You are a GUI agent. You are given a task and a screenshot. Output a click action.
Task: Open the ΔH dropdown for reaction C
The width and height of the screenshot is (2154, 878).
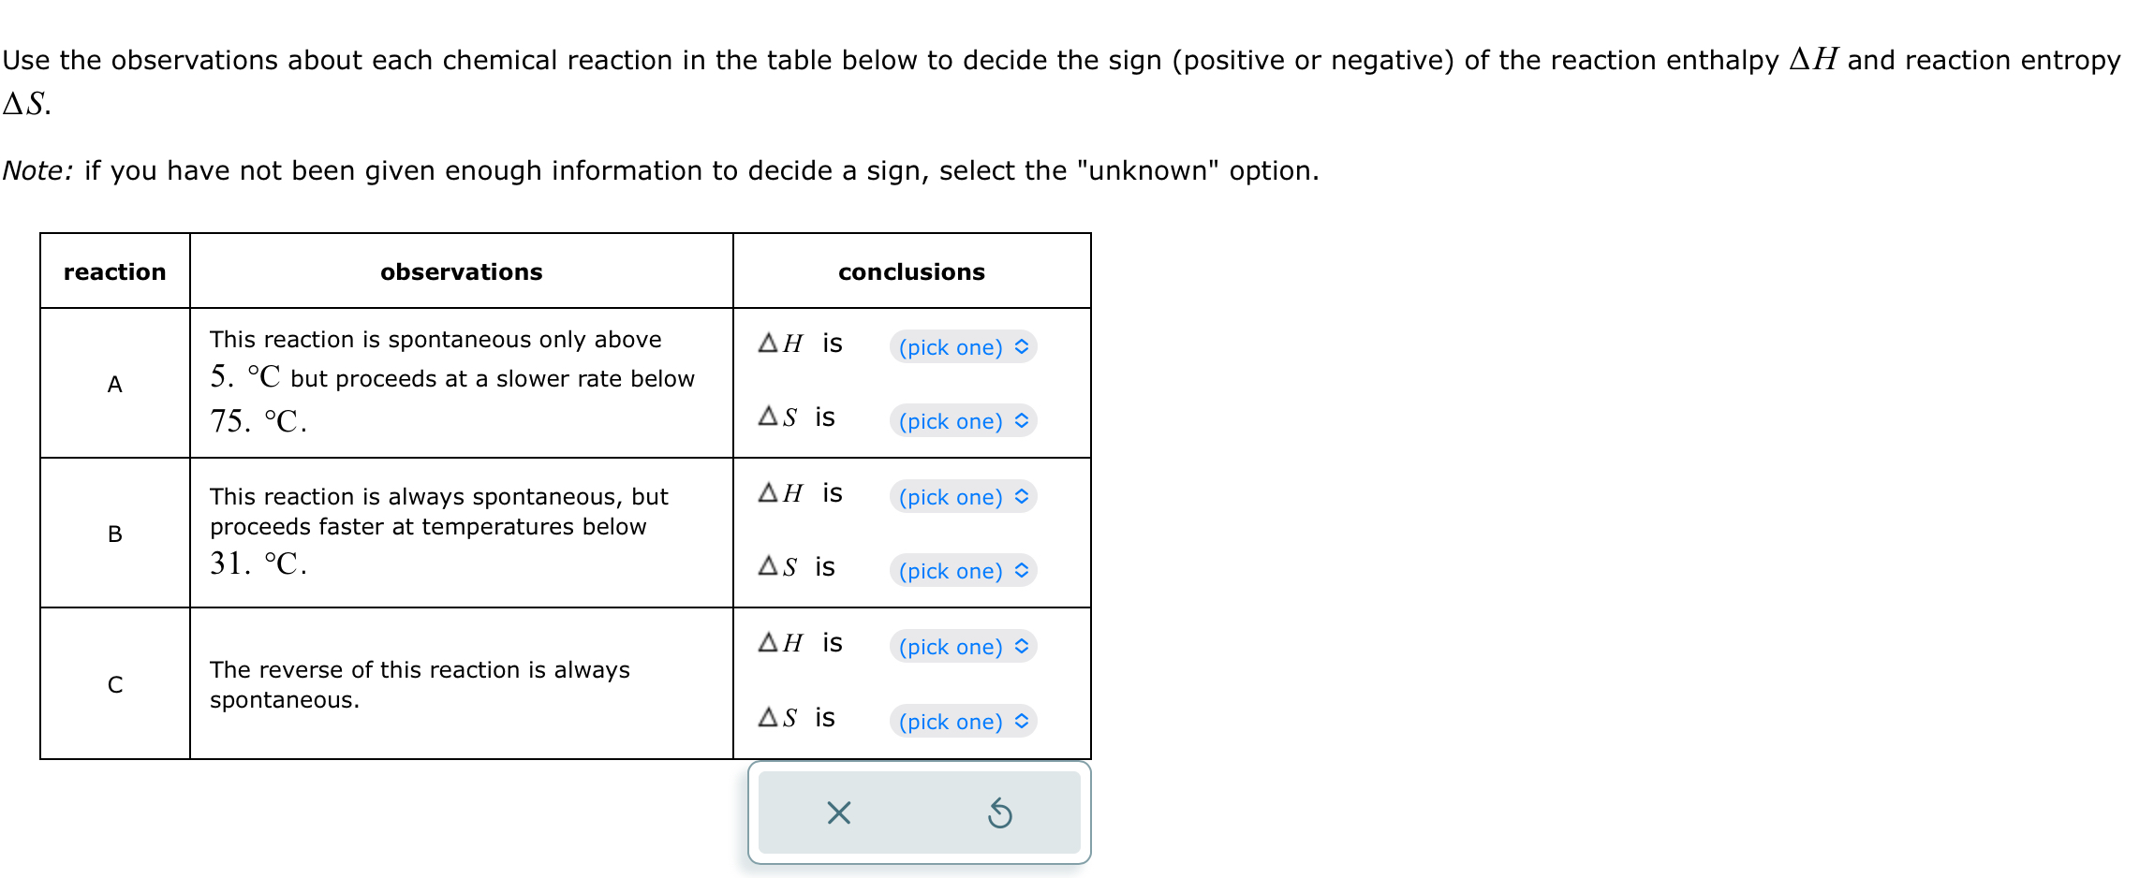962,647
